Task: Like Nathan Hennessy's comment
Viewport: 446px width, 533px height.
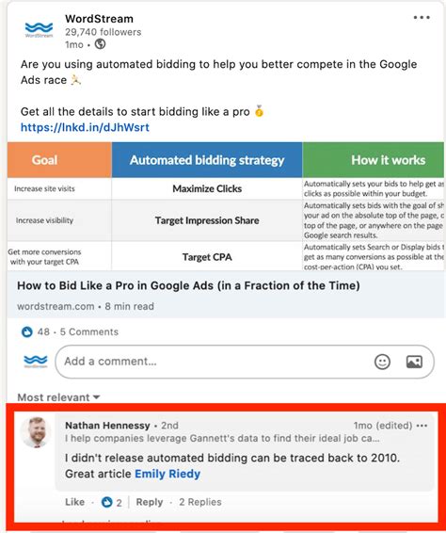Action: point(74,502)
